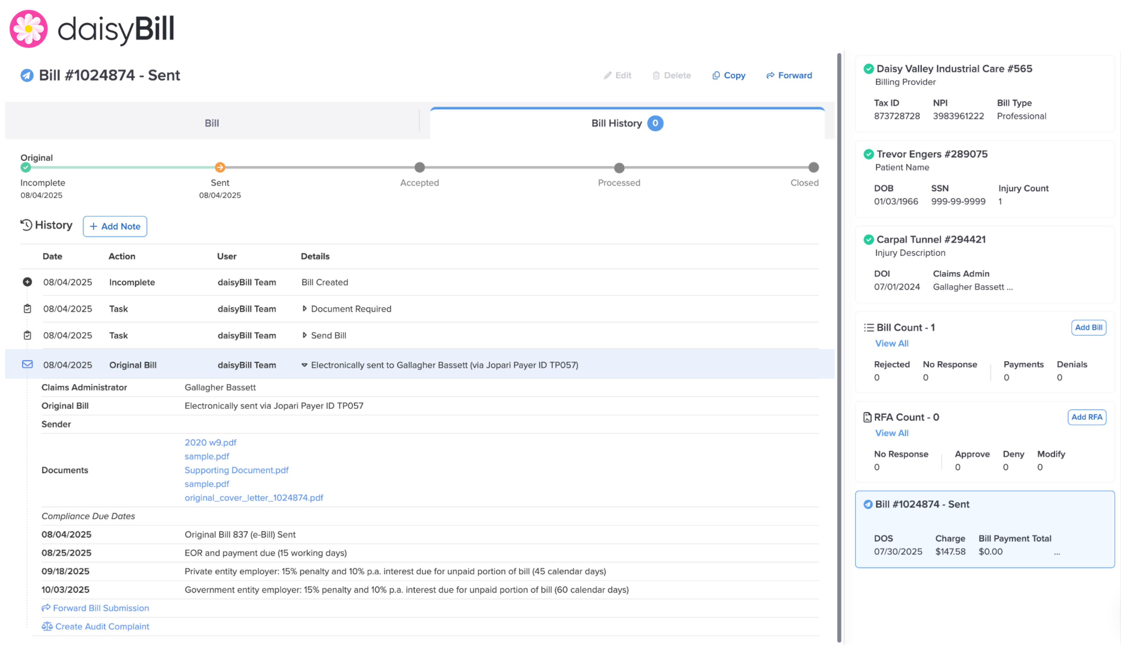This screenshot has height=646, width=1121.
Task: Click the clipboard icon on Document Required task
Action: (x=27, y=309)
